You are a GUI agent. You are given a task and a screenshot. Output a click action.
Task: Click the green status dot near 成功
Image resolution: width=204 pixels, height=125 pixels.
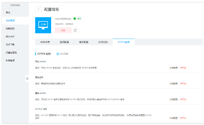coord(75,19)
